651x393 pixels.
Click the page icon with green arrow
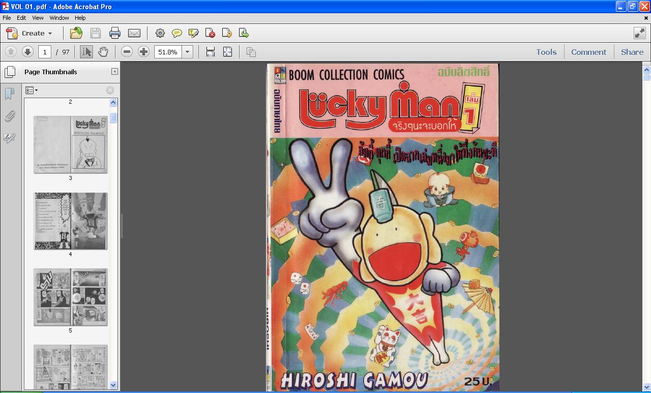(x=244, y=33)
